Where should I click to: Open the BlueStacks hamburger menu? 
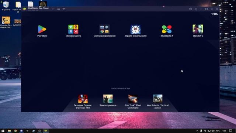[x=196, y=9]
